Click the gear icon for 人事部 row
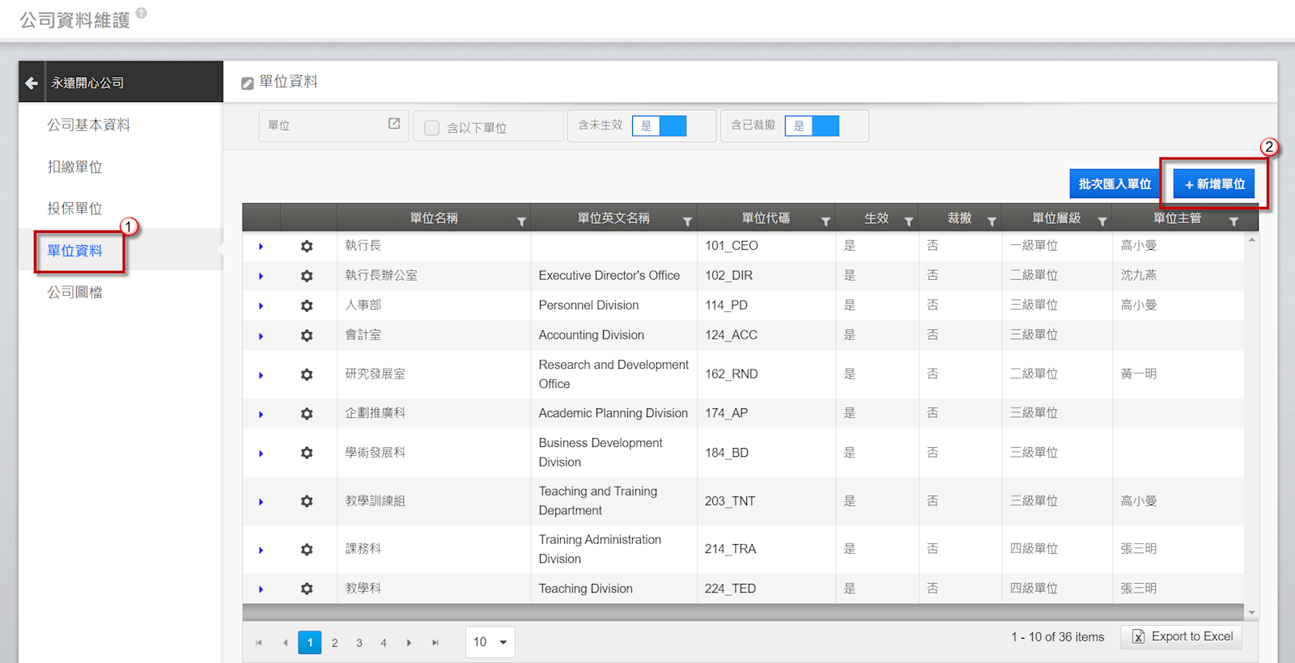Image resolution: width=1295 pixels, height=663 pixels. (307, 306)
